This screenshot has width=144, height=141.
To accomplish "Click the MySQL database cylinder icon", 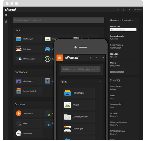I will 47,81.
